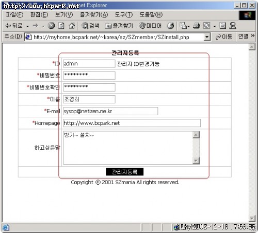
Task: Click the textarea scroll up arrow
Action: click(x=196, y=135)
